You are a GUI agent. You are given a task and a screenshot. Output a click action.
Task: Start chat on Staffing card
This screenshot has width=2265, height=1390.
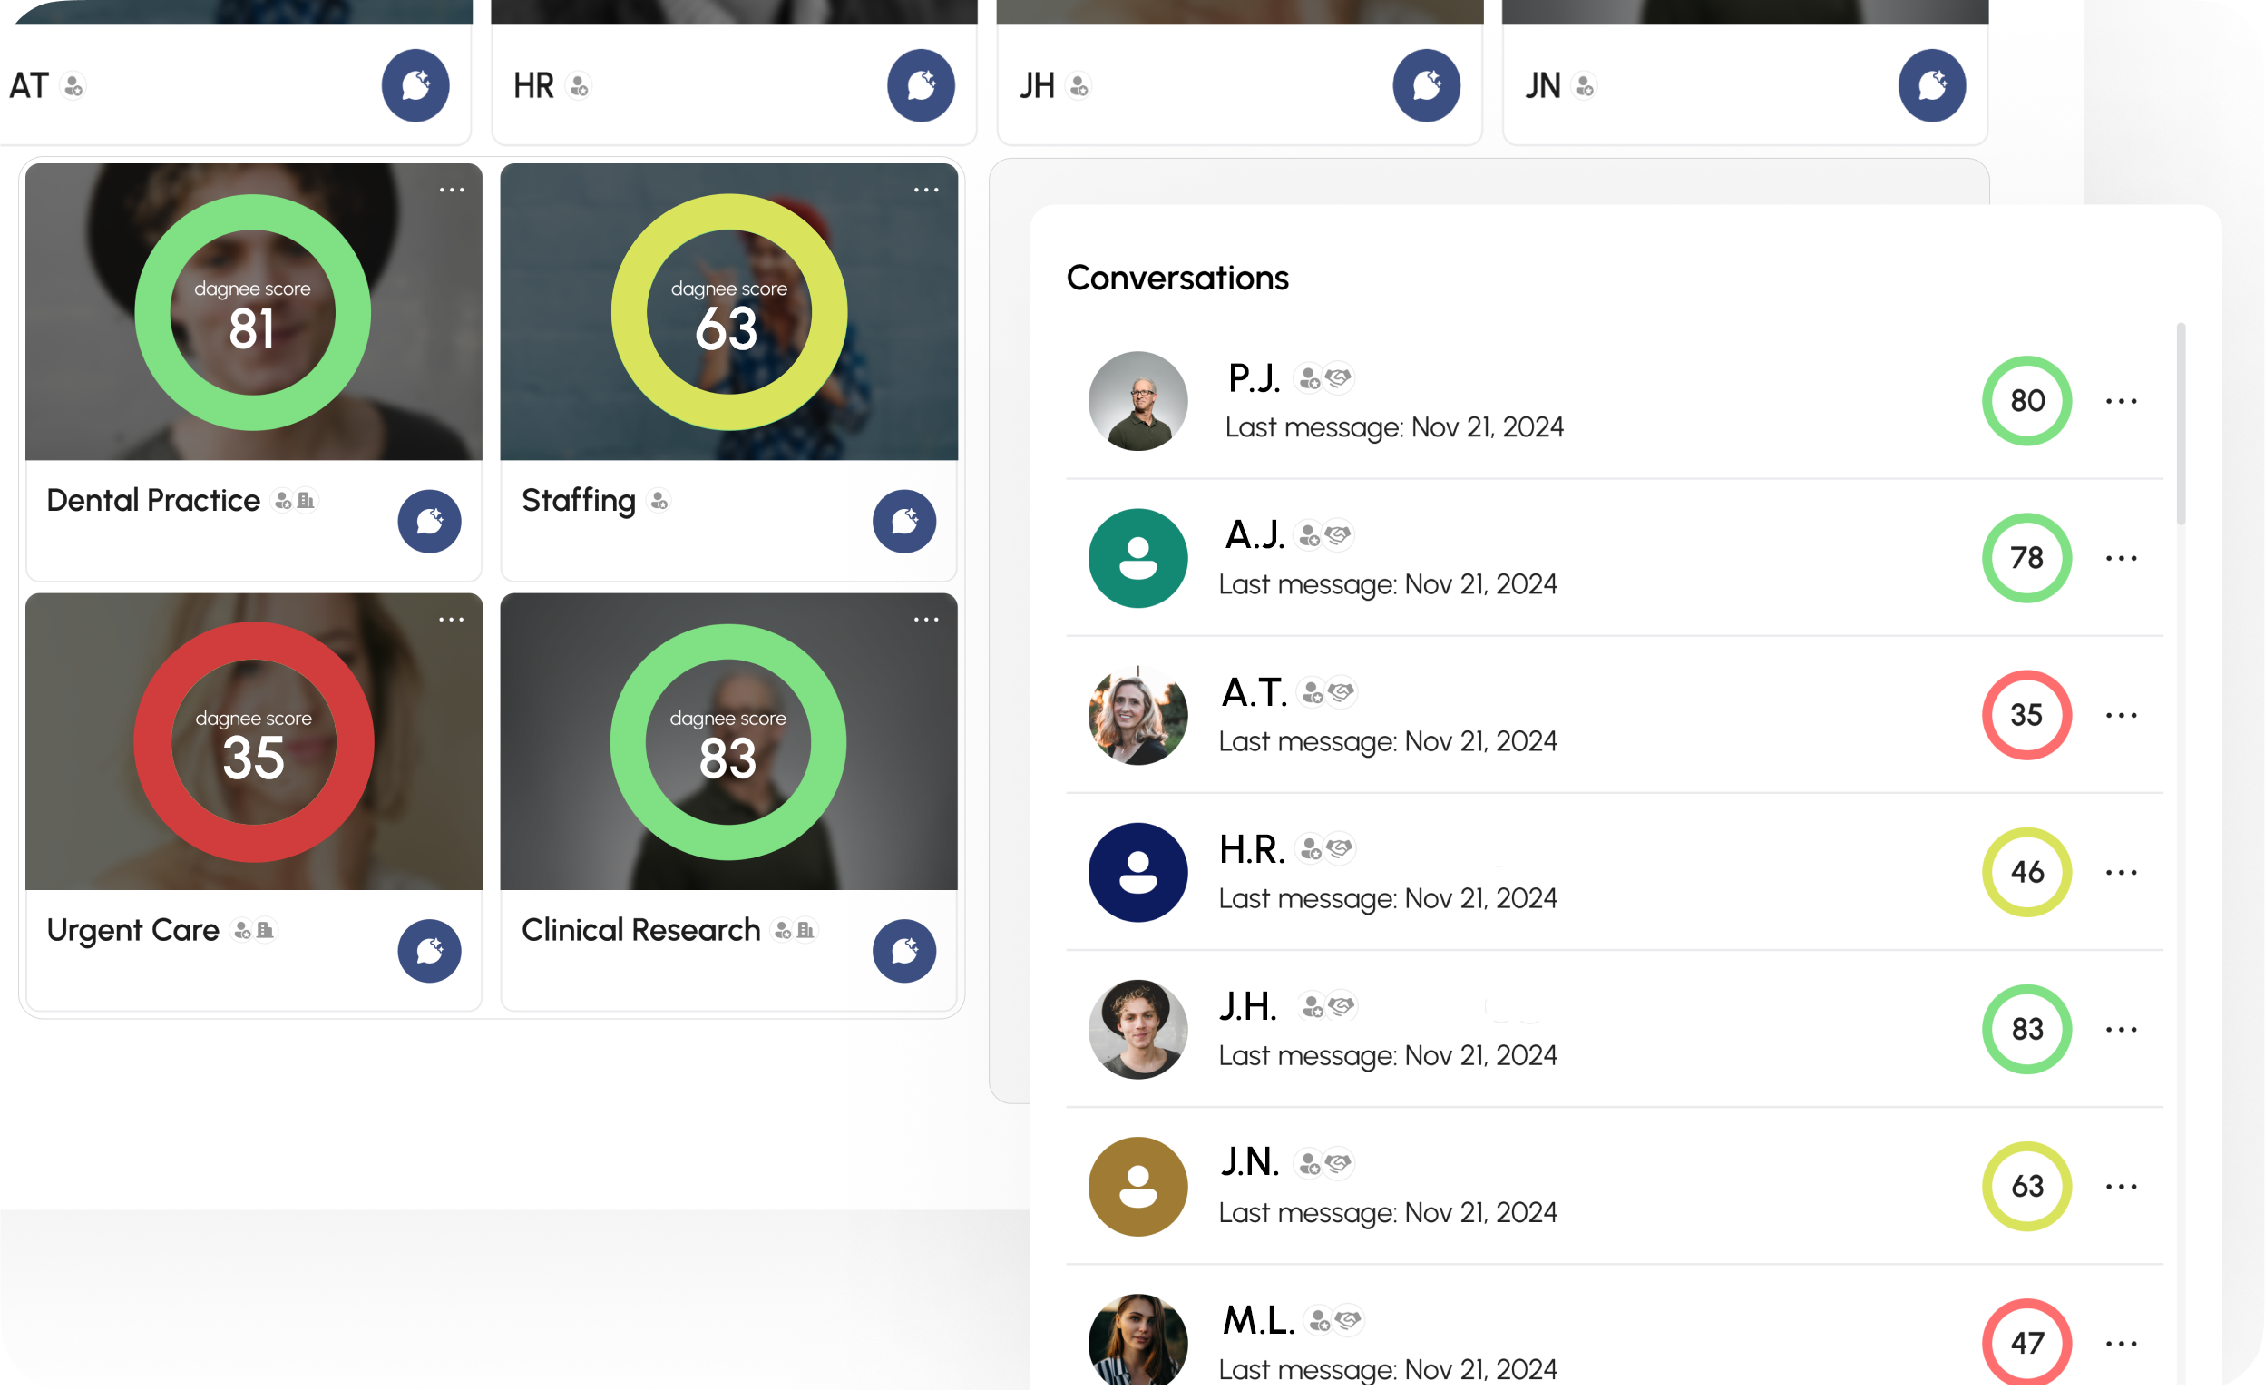903,521
